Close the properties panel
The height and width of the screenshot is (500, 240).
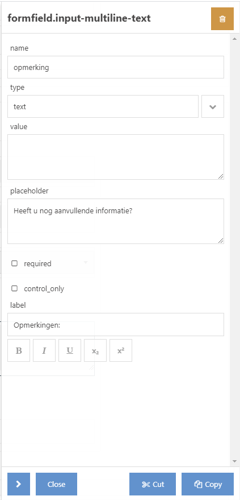[56, 484]
